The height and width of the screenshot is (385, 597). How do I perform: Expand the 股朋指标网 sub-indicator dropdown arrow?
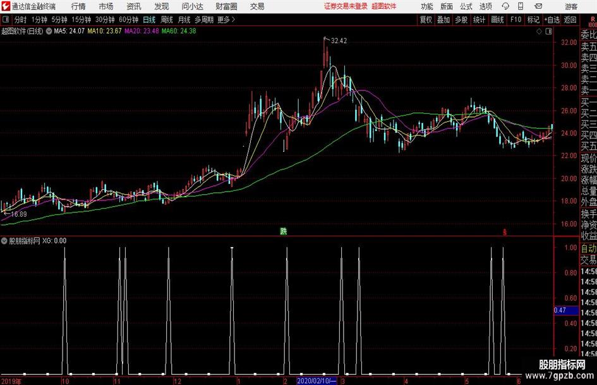click(x=4, y=241)
